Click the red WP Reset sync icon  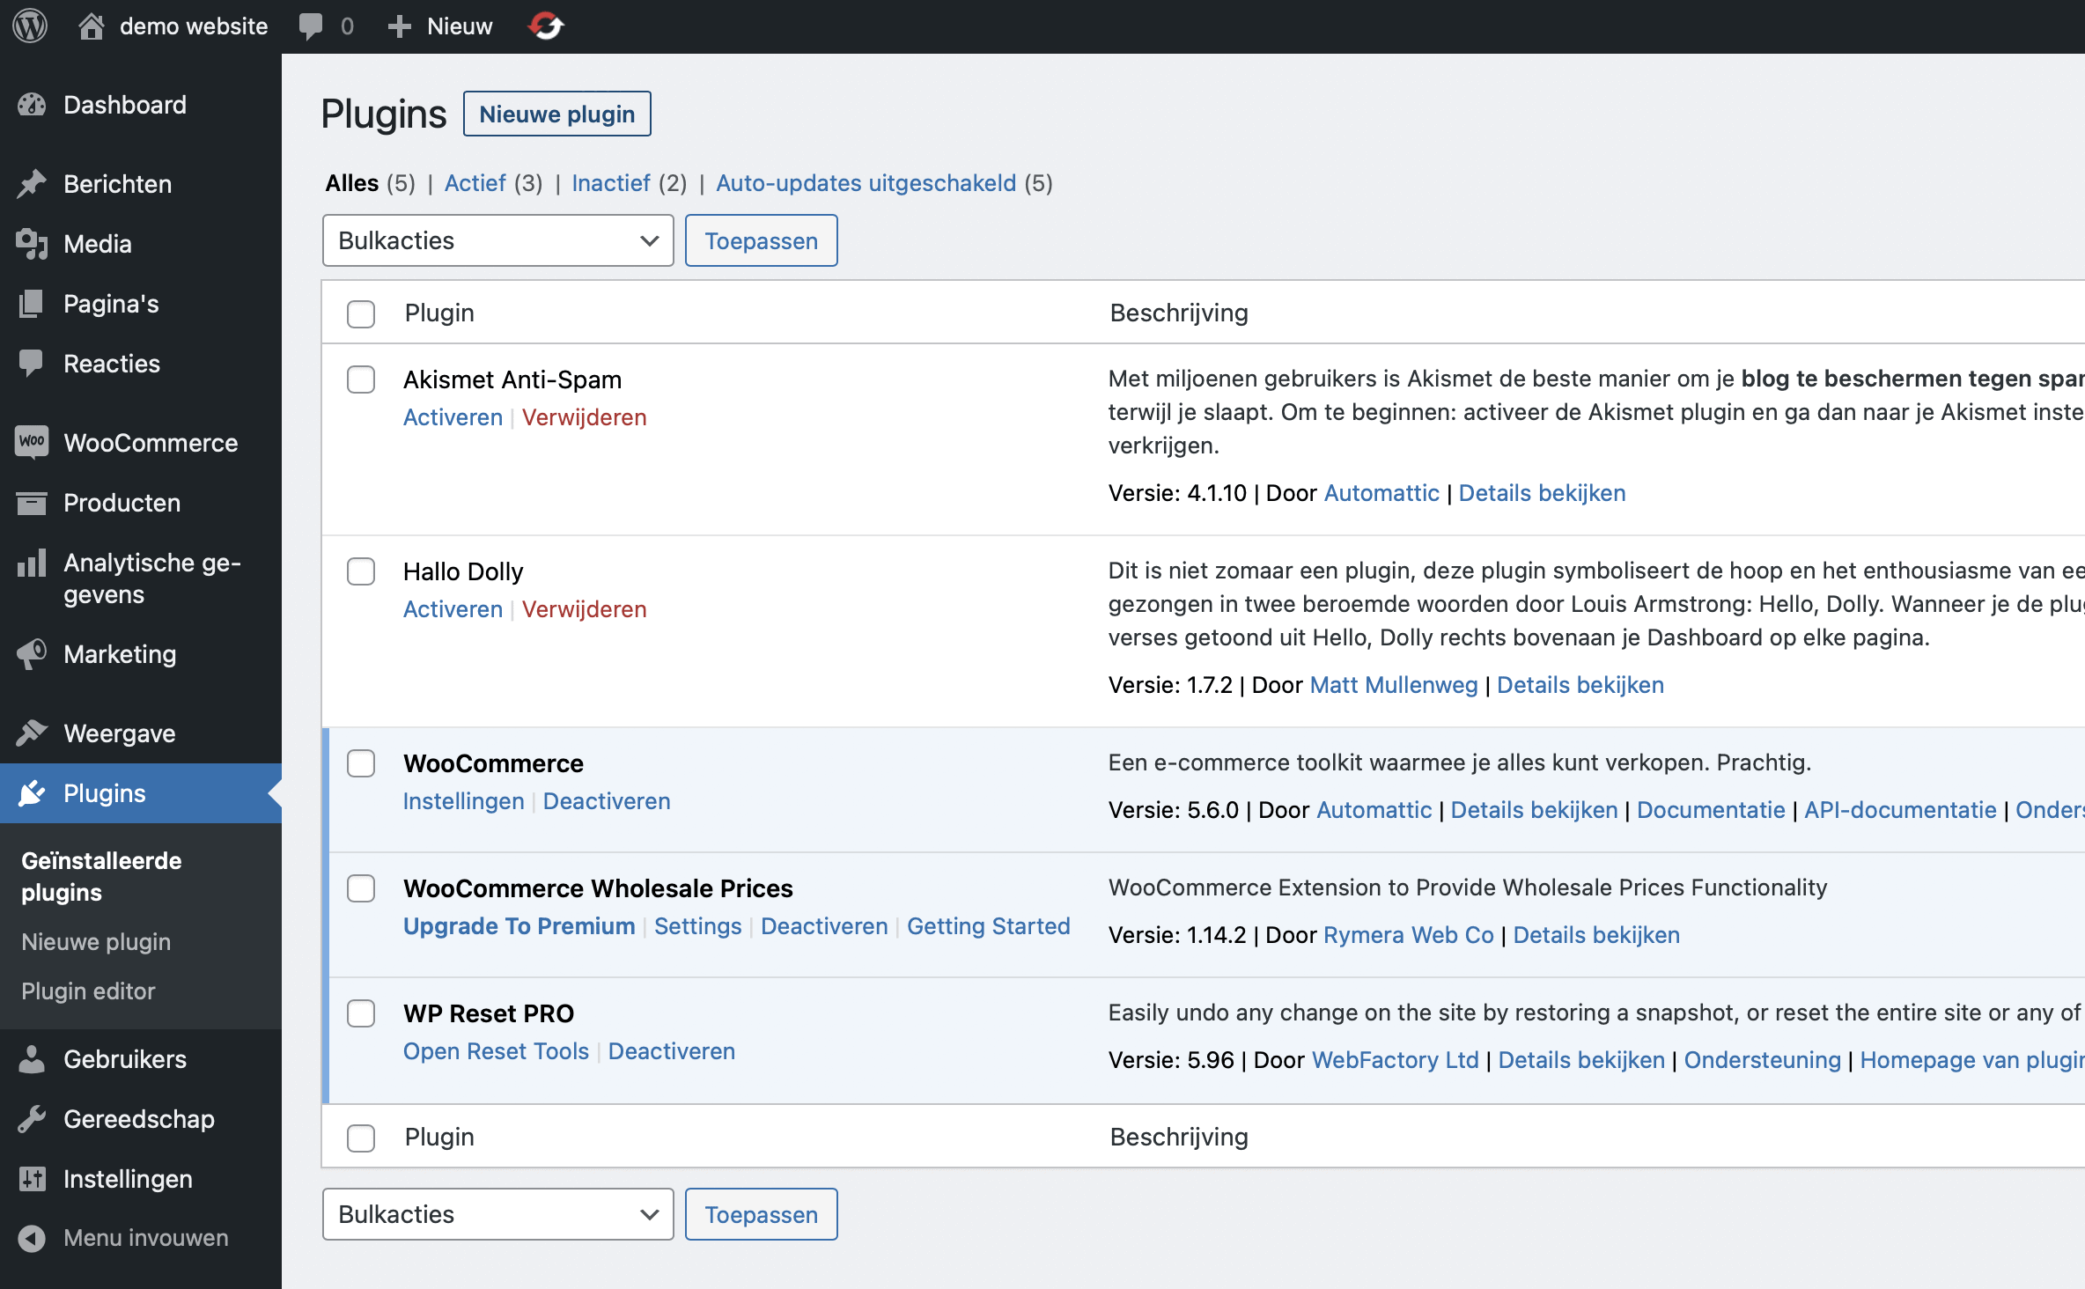(546, 26)
